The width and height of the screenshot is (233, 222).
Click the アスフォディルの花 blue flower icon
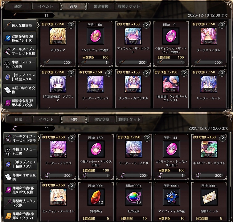171,197
